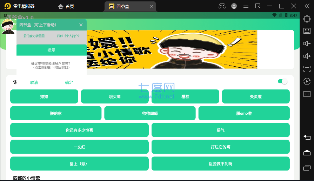Screen dimensions: 314x181
Task: Click the fullscreen icon in right sidebar
Action: coord(307,69)
